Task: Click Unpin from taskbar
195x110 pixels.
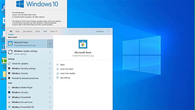Action: pyautogui.click(x=68, y=73)
